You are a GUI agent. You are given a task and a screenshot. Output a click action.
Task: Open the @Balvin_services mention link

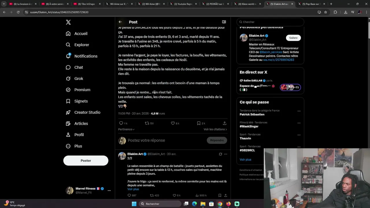(271, 52)
